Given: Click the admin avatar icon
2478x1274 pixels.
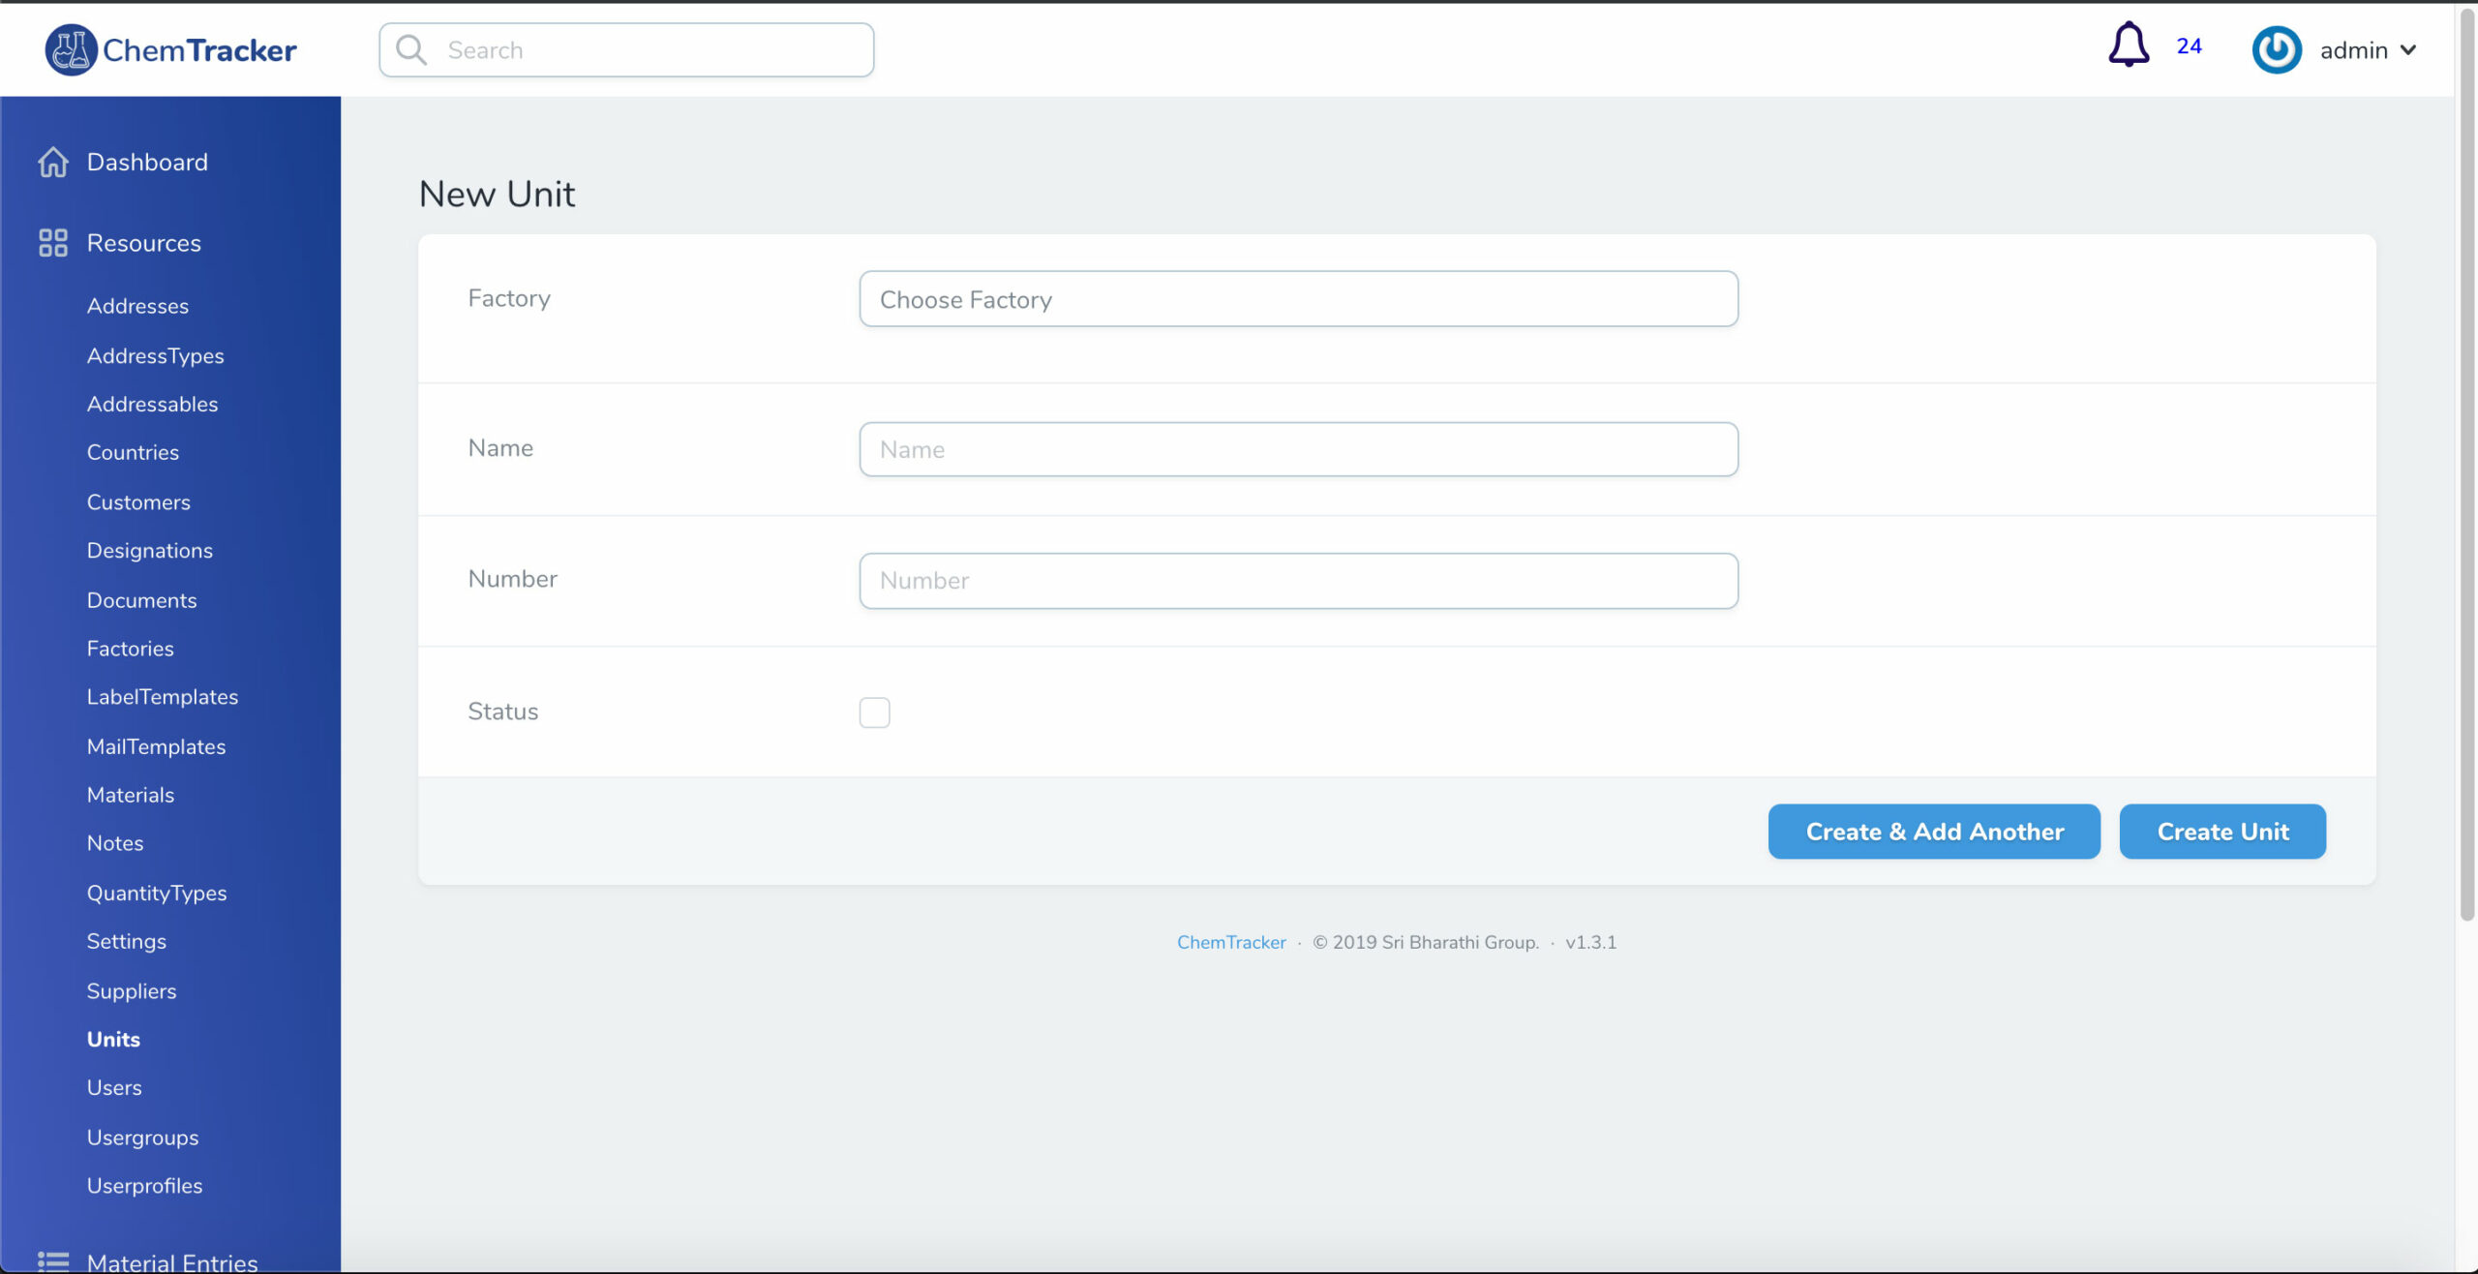Looking at the screenshot, I should (2276, 50).
